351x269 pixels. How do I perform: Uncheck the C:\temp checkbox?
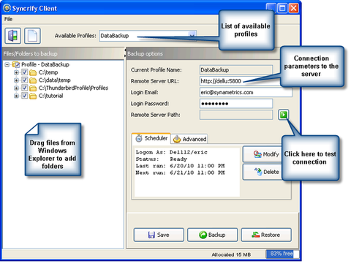coord(24,72)
